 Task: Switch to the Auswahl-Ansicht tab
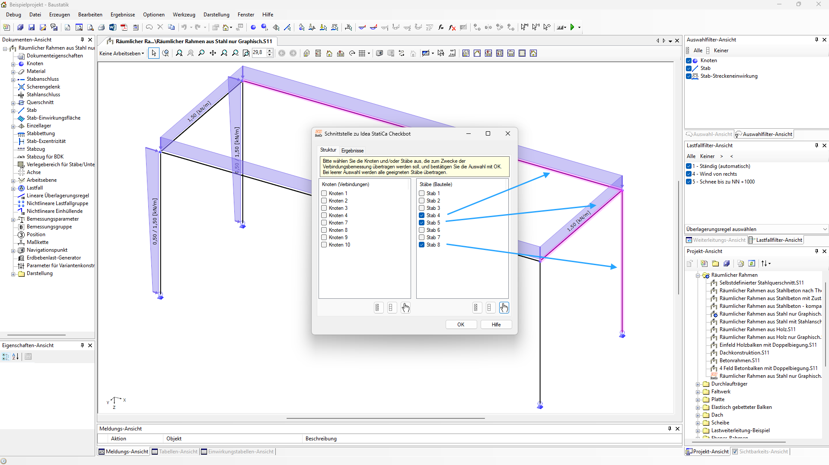pyautogui.click(x=709, y=134)
